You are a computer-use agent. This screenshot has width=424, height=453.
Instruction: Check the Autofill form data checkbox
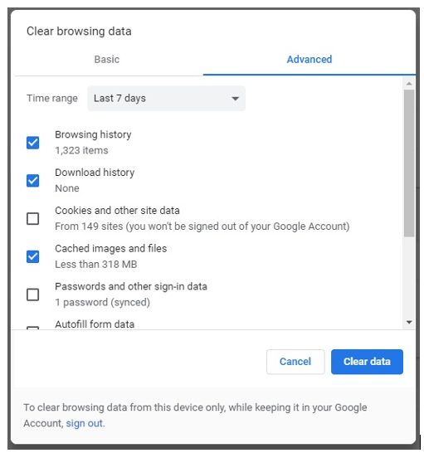[32, 328]
